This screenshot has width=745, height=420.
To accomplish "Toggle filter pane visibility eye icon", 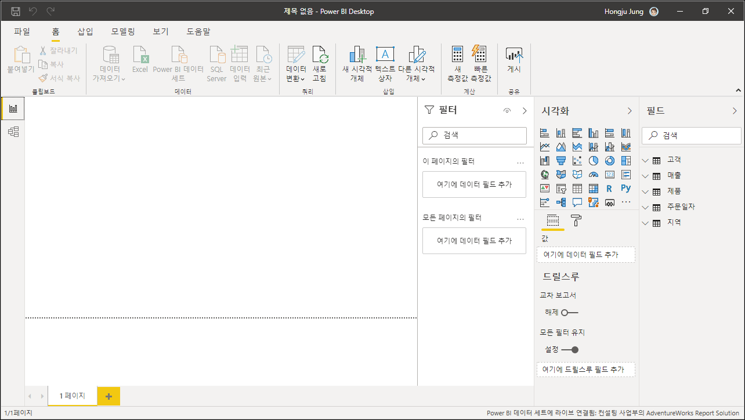I will (x=507, y=110).
